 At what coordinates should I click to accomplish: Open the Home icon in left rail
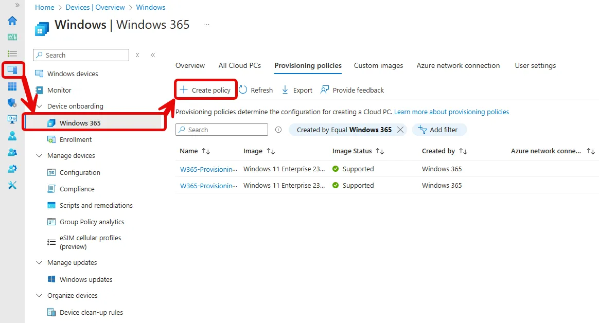pos(12,21)
